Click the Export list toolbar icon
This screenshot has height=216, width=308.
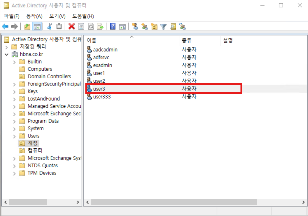tap(100, 26)
